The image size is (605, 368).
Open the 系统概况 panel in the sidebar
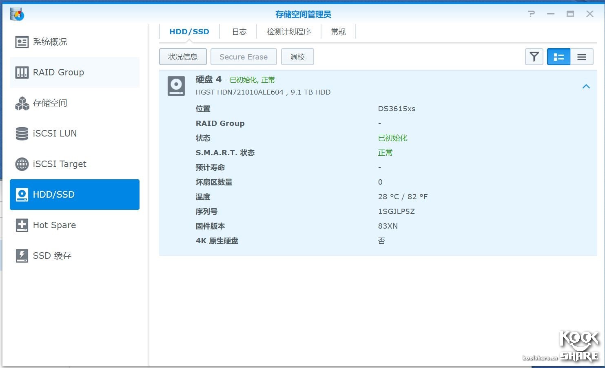point(50,42)
